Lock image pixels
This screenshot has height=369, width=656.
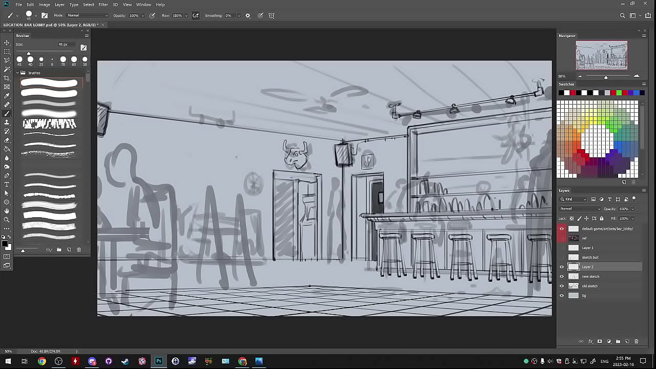tap(580, 218)
